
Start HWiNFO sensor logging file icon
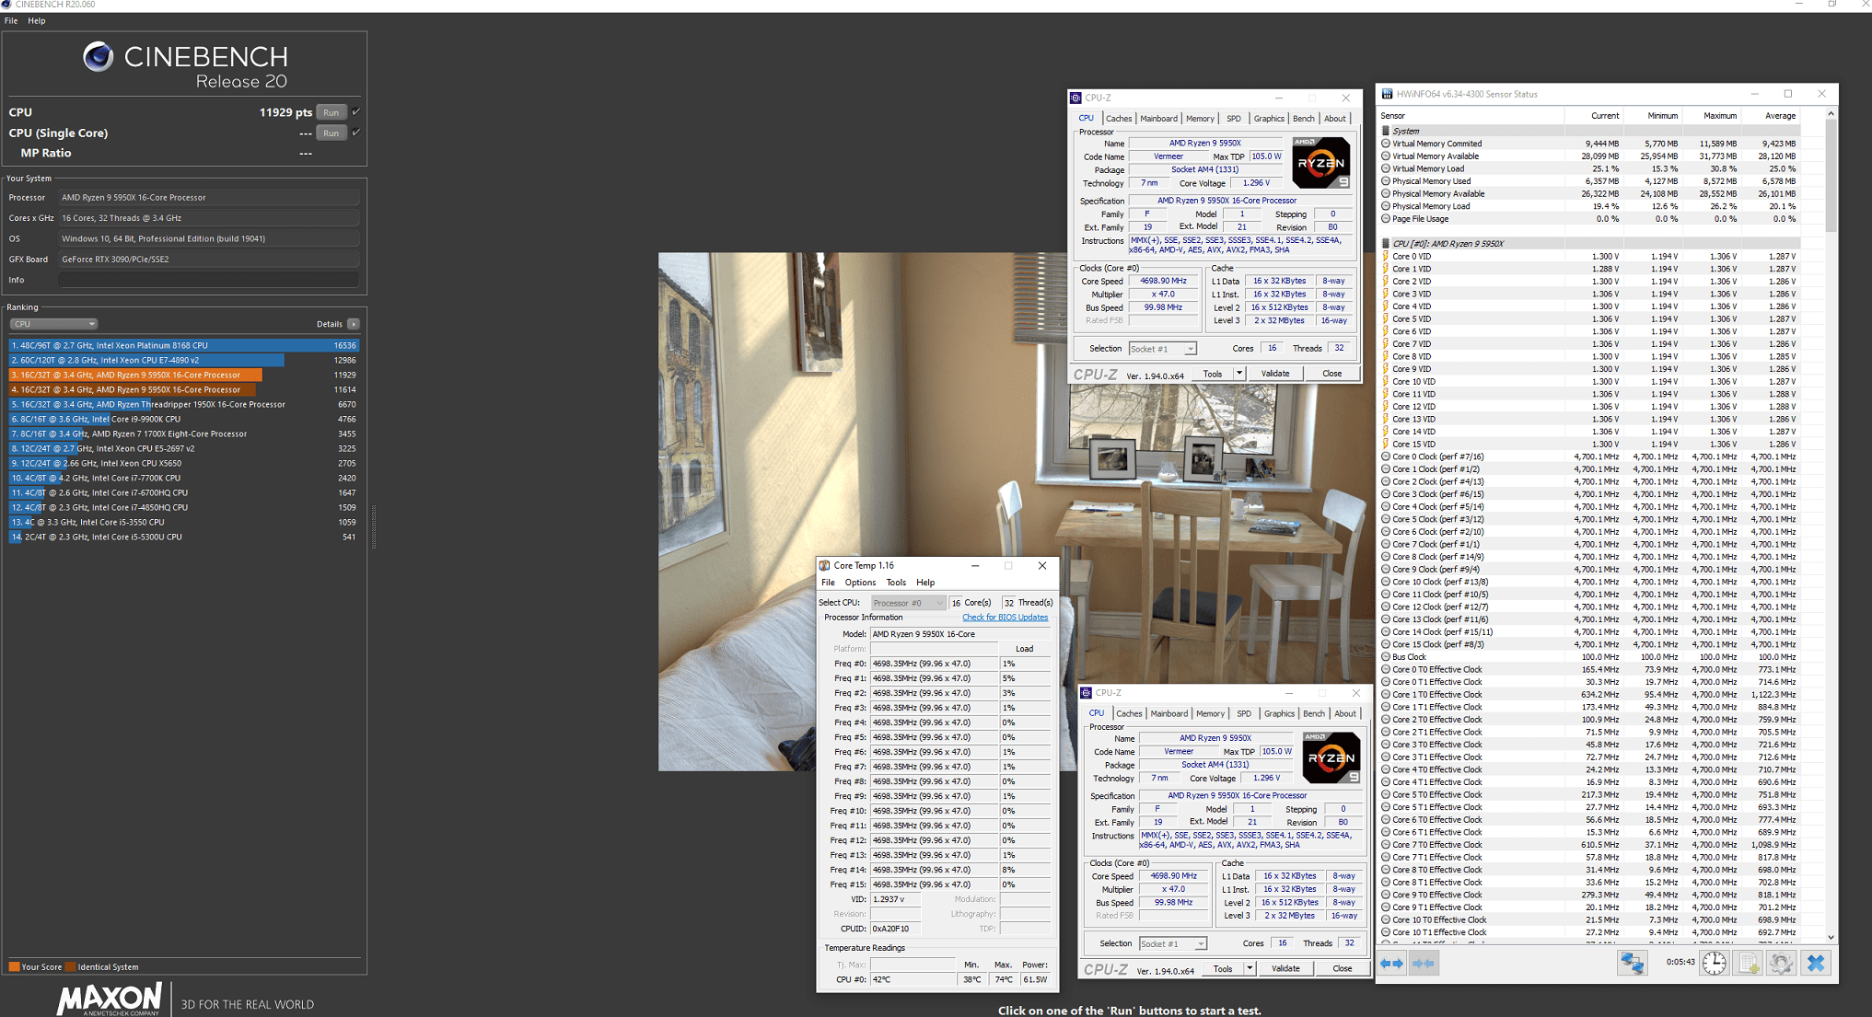(1748, 963)
